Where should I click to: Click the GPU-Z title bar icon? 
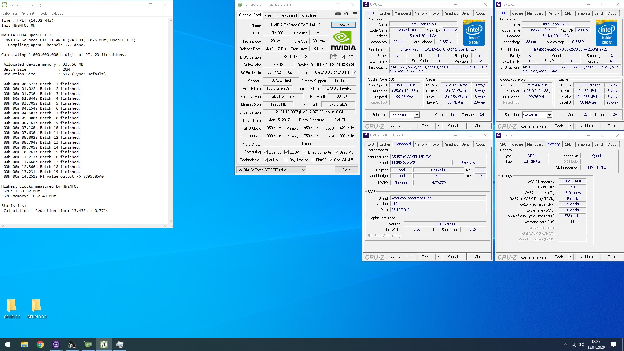(240, 5)
